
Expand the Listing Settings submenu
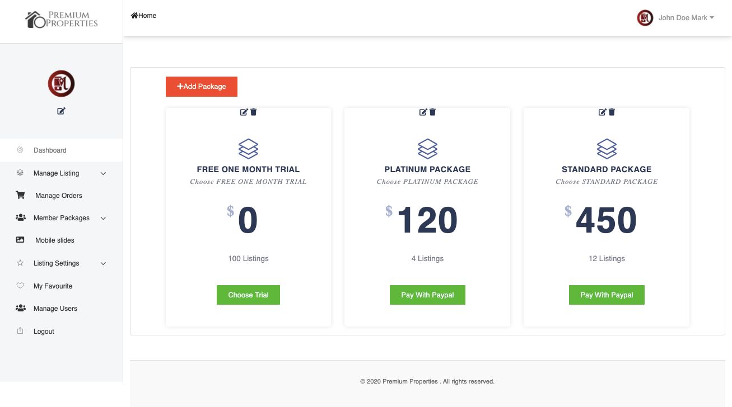103,263
